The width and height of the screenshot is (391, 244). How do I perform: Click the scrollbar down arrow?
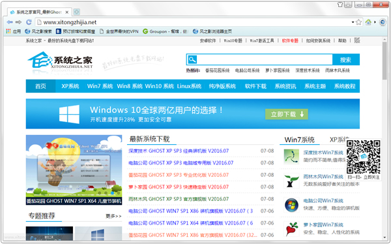coord(384,237)
